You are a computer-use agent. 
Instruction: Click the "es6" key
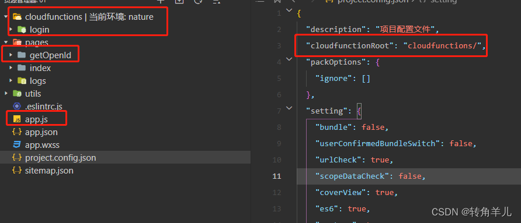click(x=329, y=209)
